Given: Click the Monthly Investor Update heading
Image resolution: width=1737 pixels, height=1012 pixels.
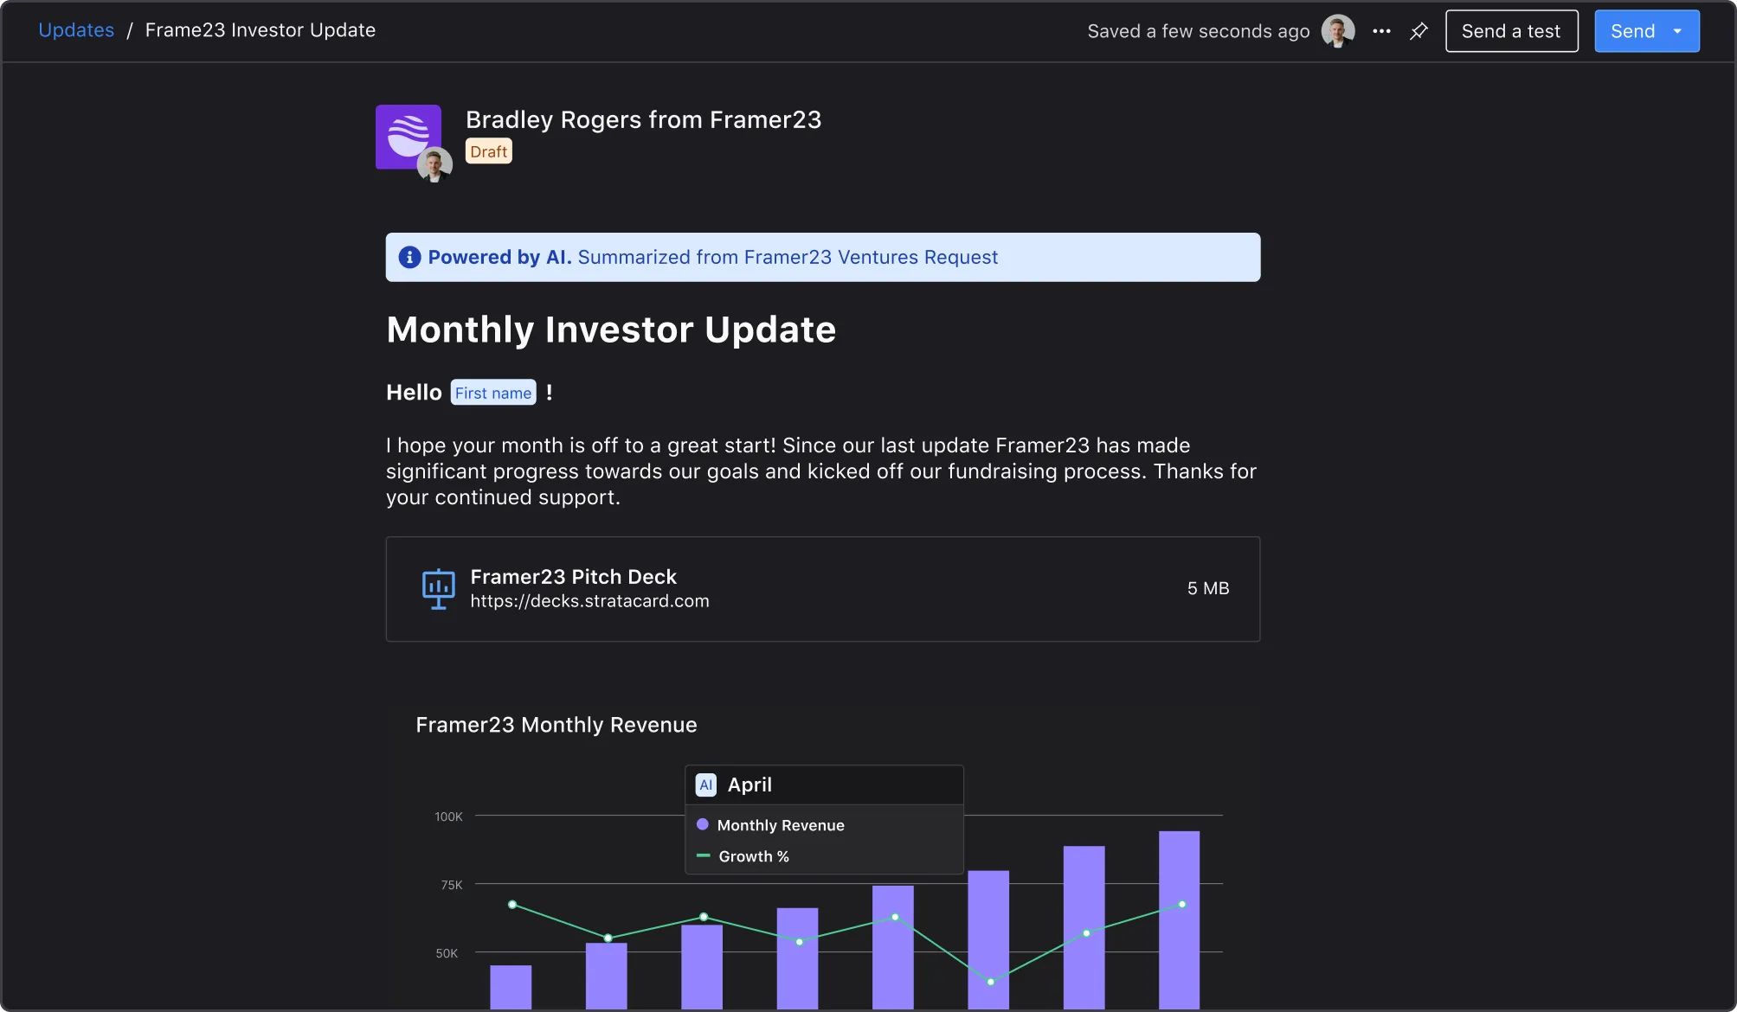Looking at the screenshot, I should click(610, 330).
